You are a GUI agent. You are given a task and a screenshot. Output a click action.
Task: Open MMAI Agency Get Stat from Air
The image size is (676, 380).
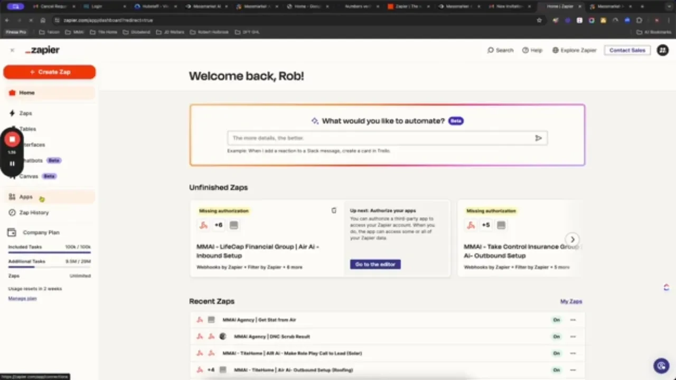(x=259, y=320)
